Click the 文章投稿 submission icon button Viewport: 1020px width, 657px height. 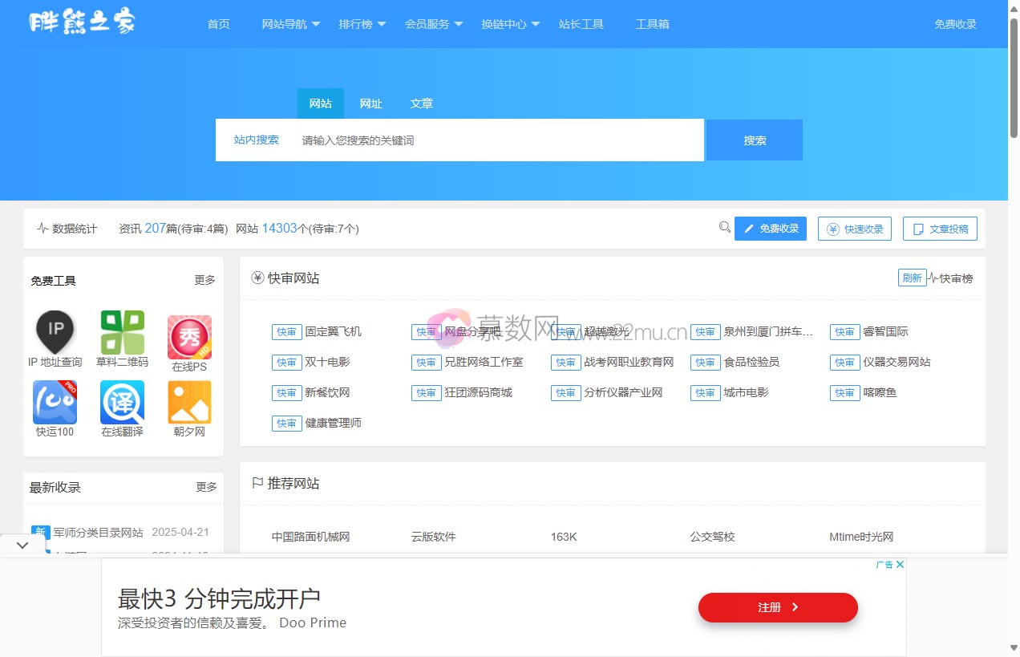pyautogui.click(x=940, y=228)
